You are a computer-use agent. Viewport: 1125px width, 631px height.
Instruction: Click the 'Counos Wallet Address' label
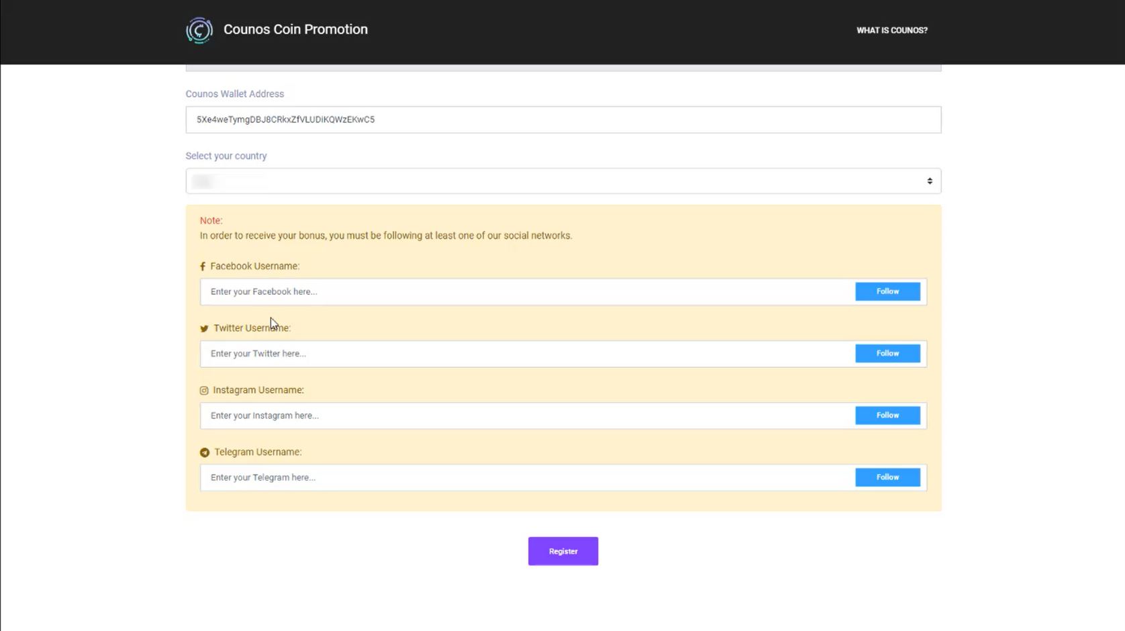tap(235, 94)
